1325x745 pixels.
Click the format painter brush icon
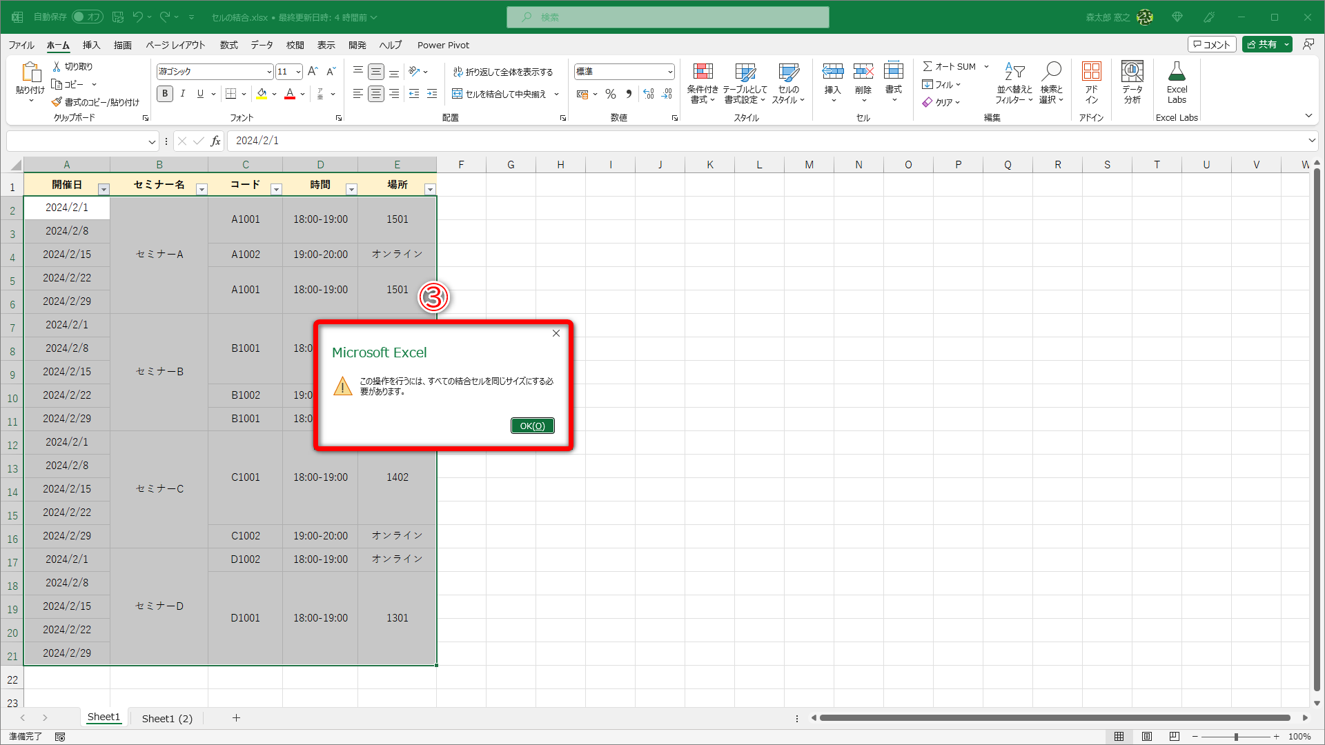(x=57, y=102)
